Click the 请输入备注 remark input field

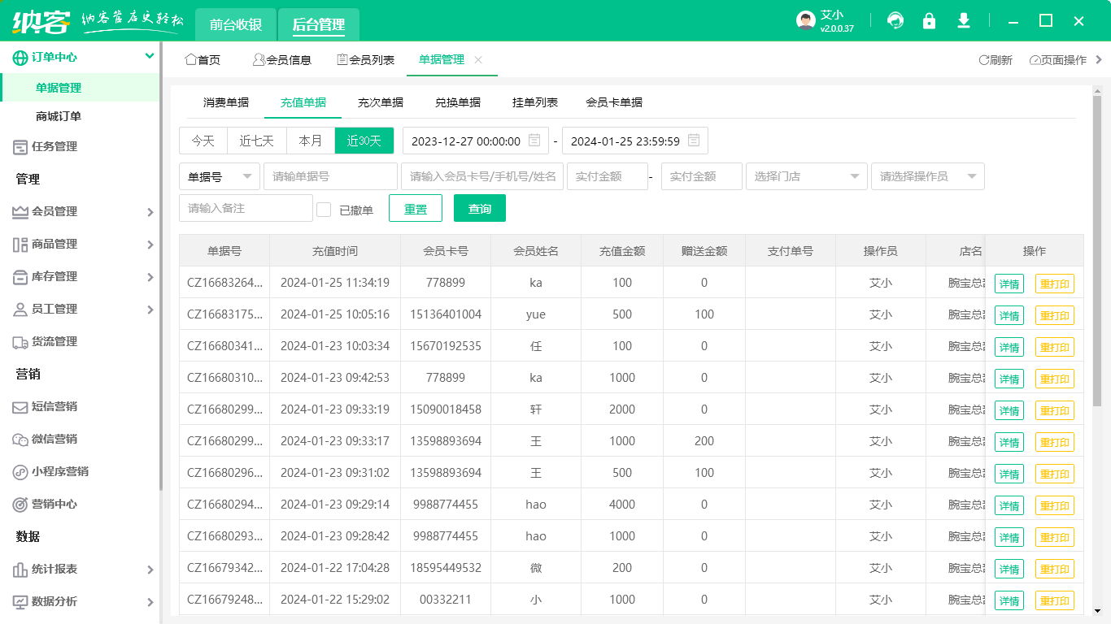[x=246, y=209]
